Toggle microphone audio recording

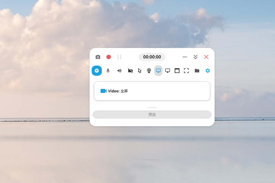(x=108, y=71)
